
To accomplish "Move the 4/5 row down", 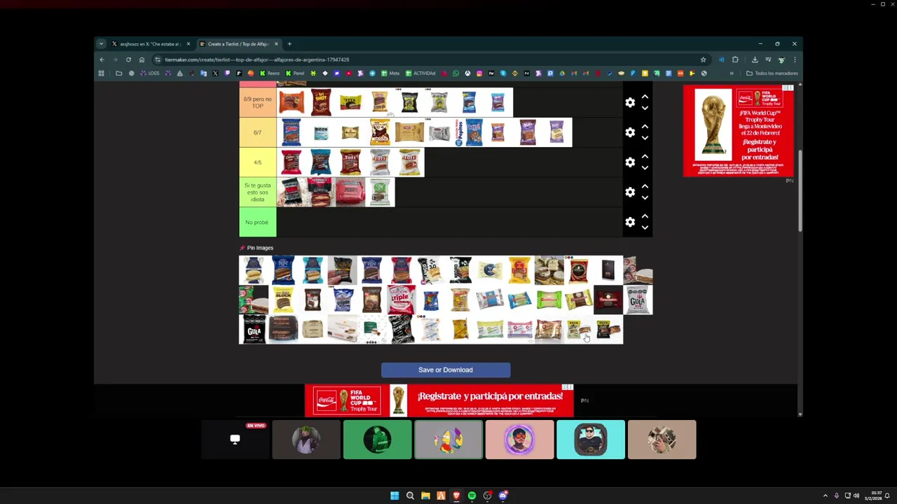I will 645,168.
